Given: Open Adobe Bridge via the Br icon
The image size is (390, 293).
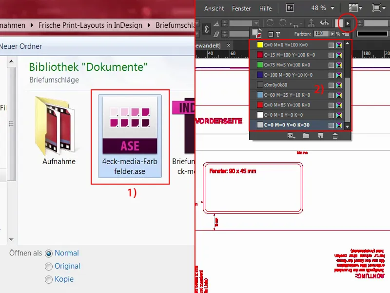Looking at the screenshot, I should point(290,8).
